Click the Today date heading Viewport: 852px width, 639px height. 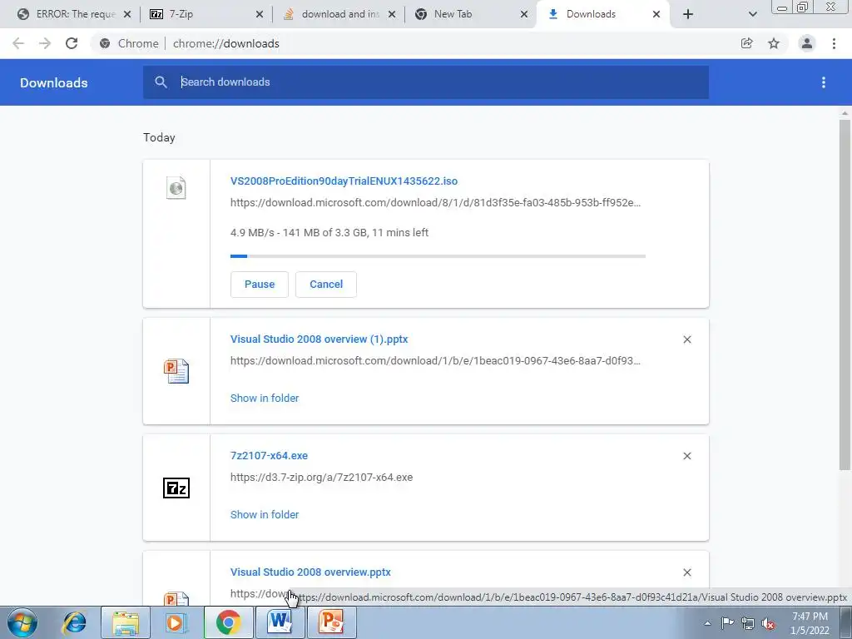click(159, 137)
